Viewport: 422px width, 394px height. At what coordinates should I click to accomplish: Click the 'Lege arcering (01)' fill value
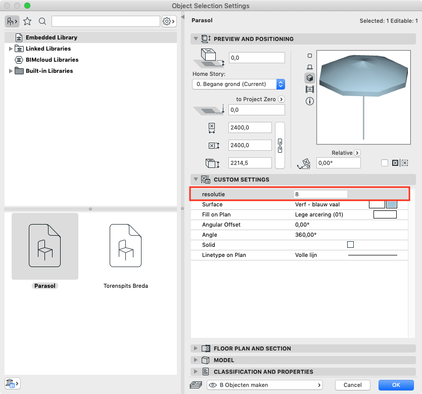click(x=319, y=214)
